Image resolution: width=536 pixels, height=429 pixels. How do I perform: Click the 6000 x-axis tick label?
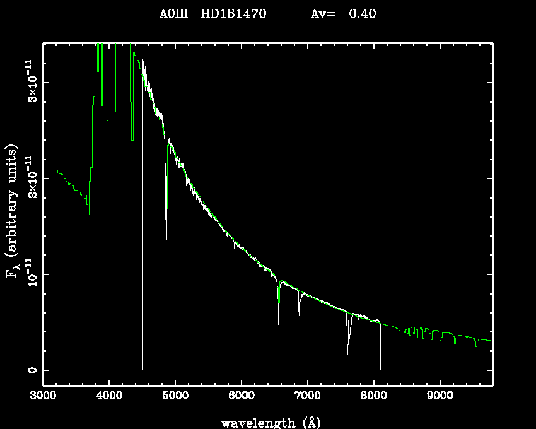pos(242,396)
